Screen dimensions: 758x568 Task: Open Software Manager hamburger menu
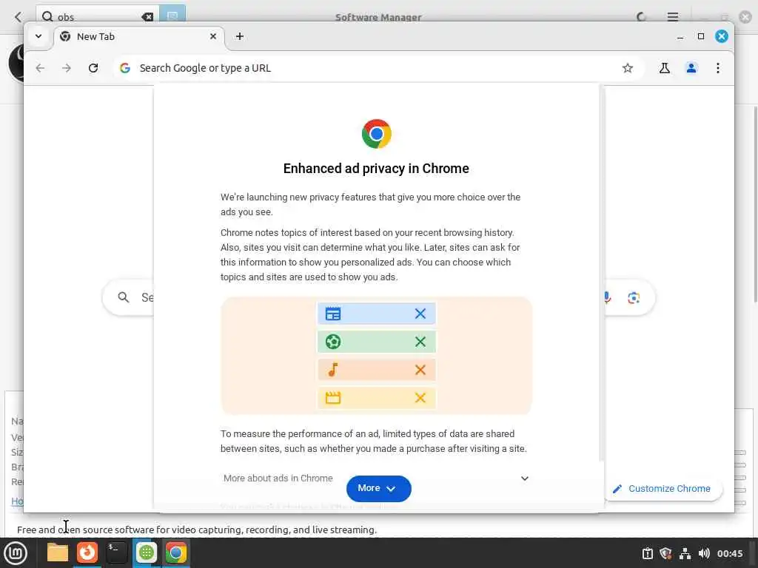coord(672,17)
